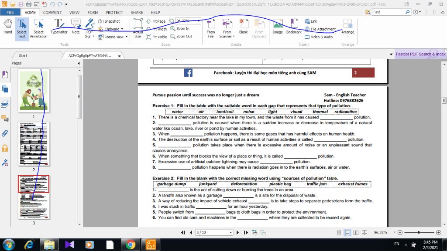The width and height of the screenshot is (447, 251).
Task: Go to the next page
Action: [238, 233]
